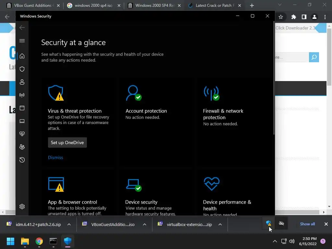This screenshot has height=249, width=332.
Task: Switch to Latest Crack or Patch tab
Action: (215, 6)
